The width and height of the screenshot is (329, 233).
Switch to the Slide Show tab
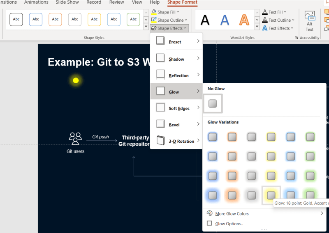(x=67, y=2)
